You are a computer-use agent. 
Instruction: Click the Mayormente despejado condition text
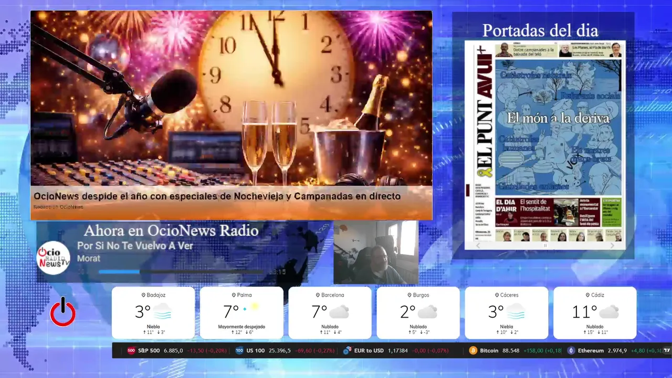click(241, 327)
